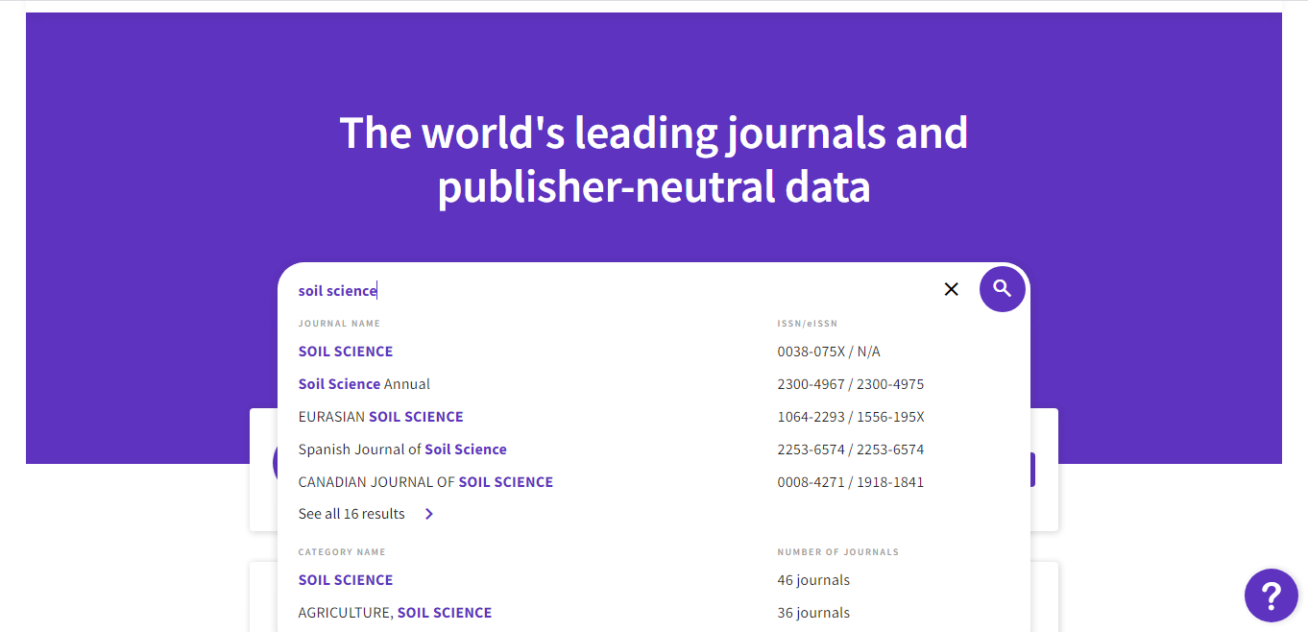Select SOIL SCIENCE category with 46 journals

346,580
